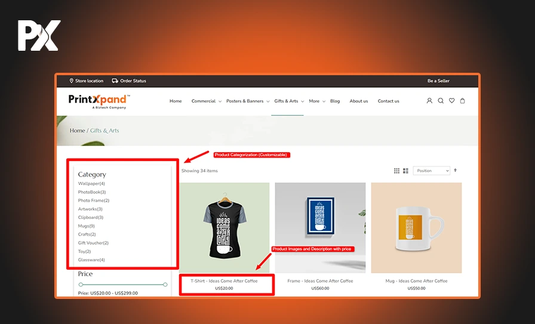Click the right price slider handle
This screenshot has width=535, height=324.
[165, 285]
